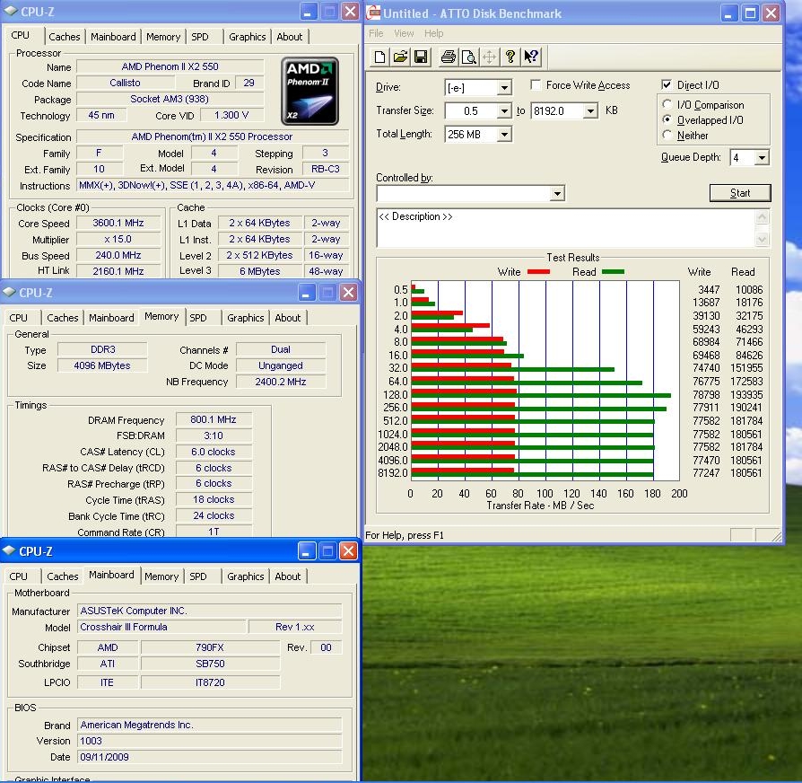Select the Overlapped I/O radio button
This screenshot has height=783, width=802.
667,119
